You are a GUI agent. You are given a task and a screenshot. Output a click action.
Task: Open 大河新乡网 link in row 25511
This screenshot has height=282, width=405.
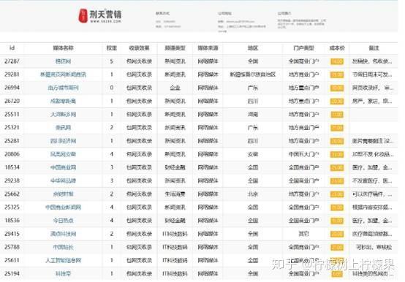coord(64,114)
